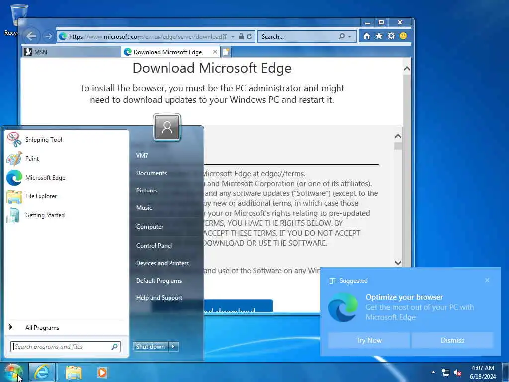
Task: Open the network icon in the system tray
Action: (446, 373)
